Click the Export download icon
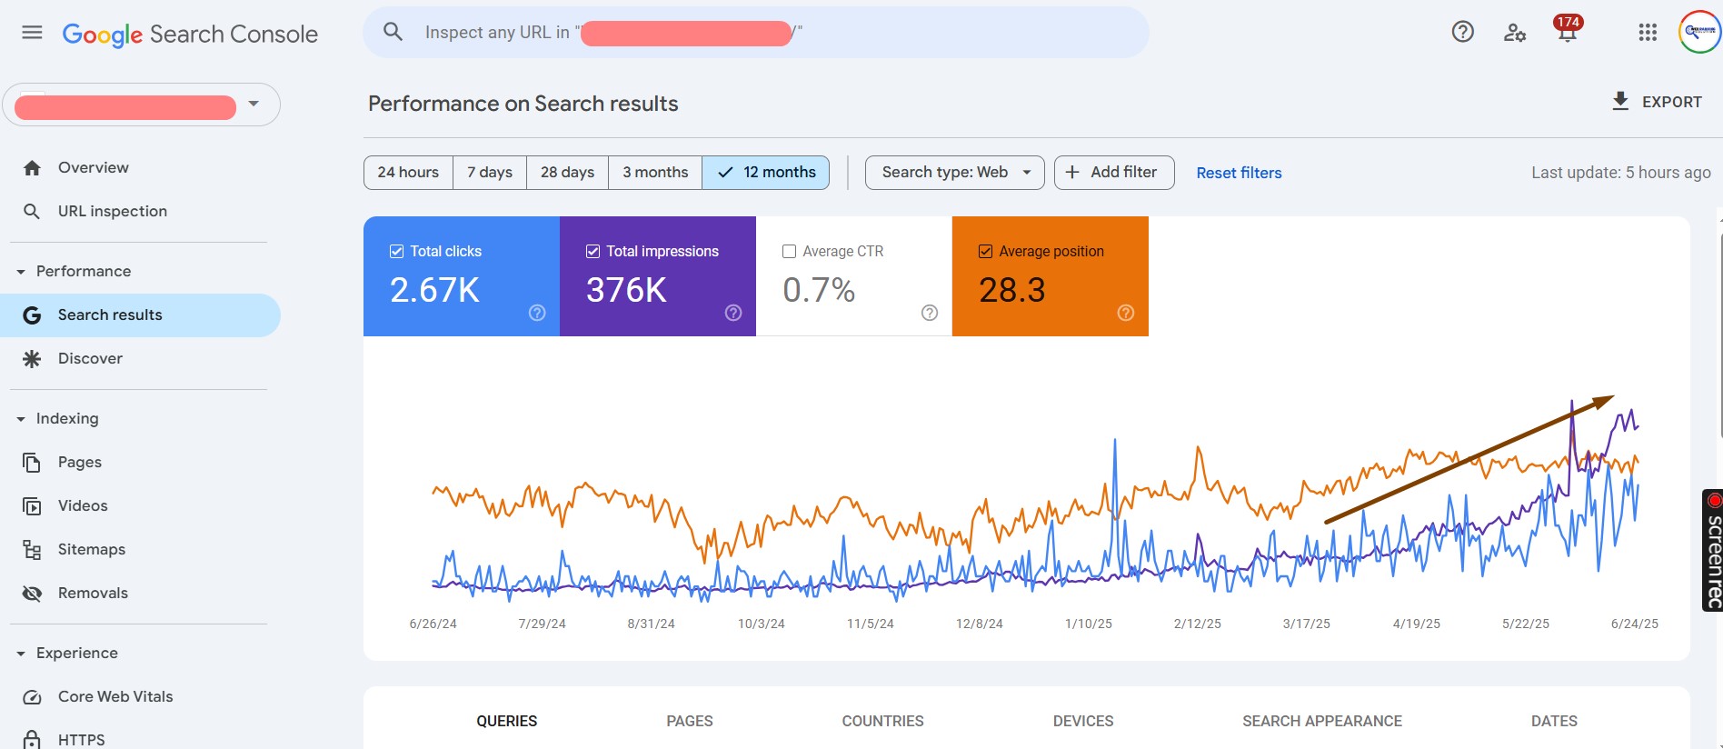1723x749 pixels. click(x=1620, y=101)
